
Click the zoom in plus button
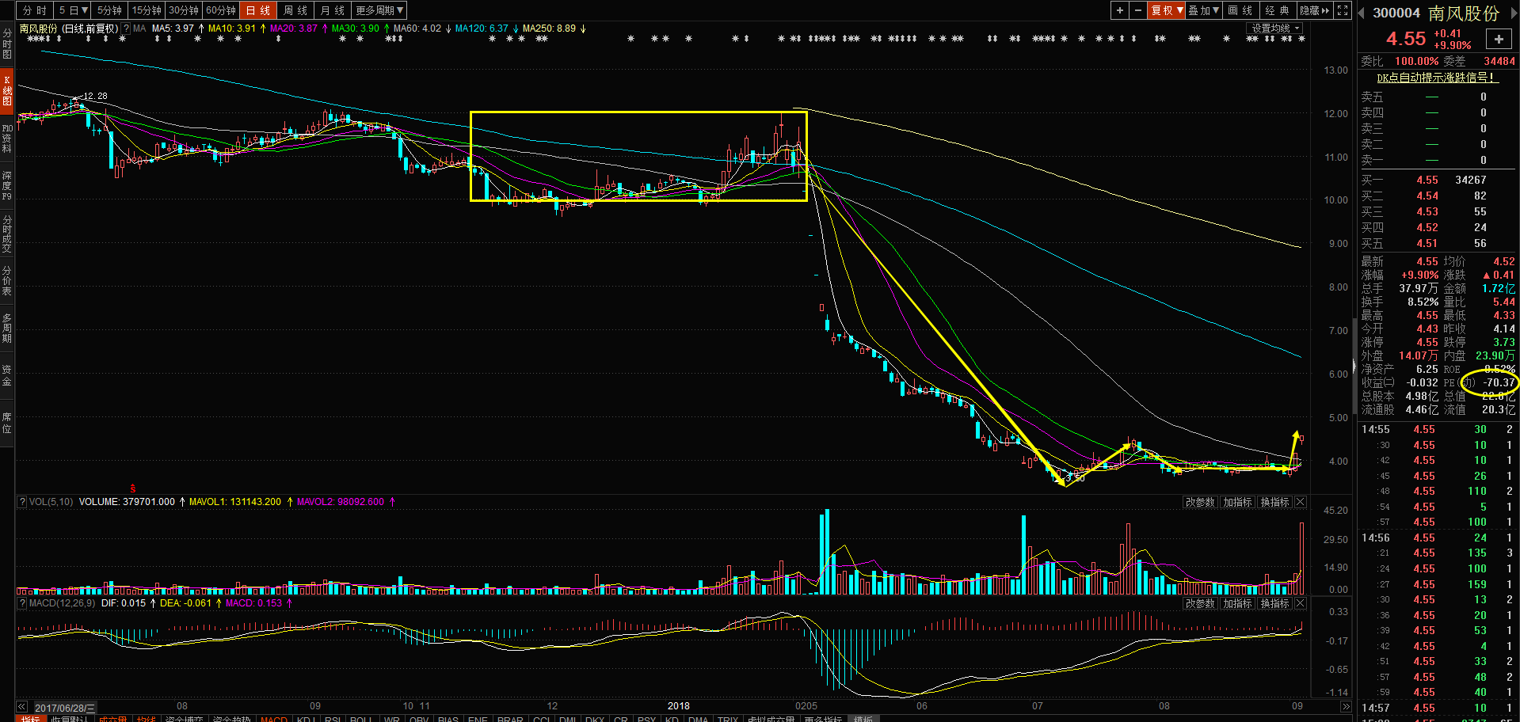[1119, 10]
